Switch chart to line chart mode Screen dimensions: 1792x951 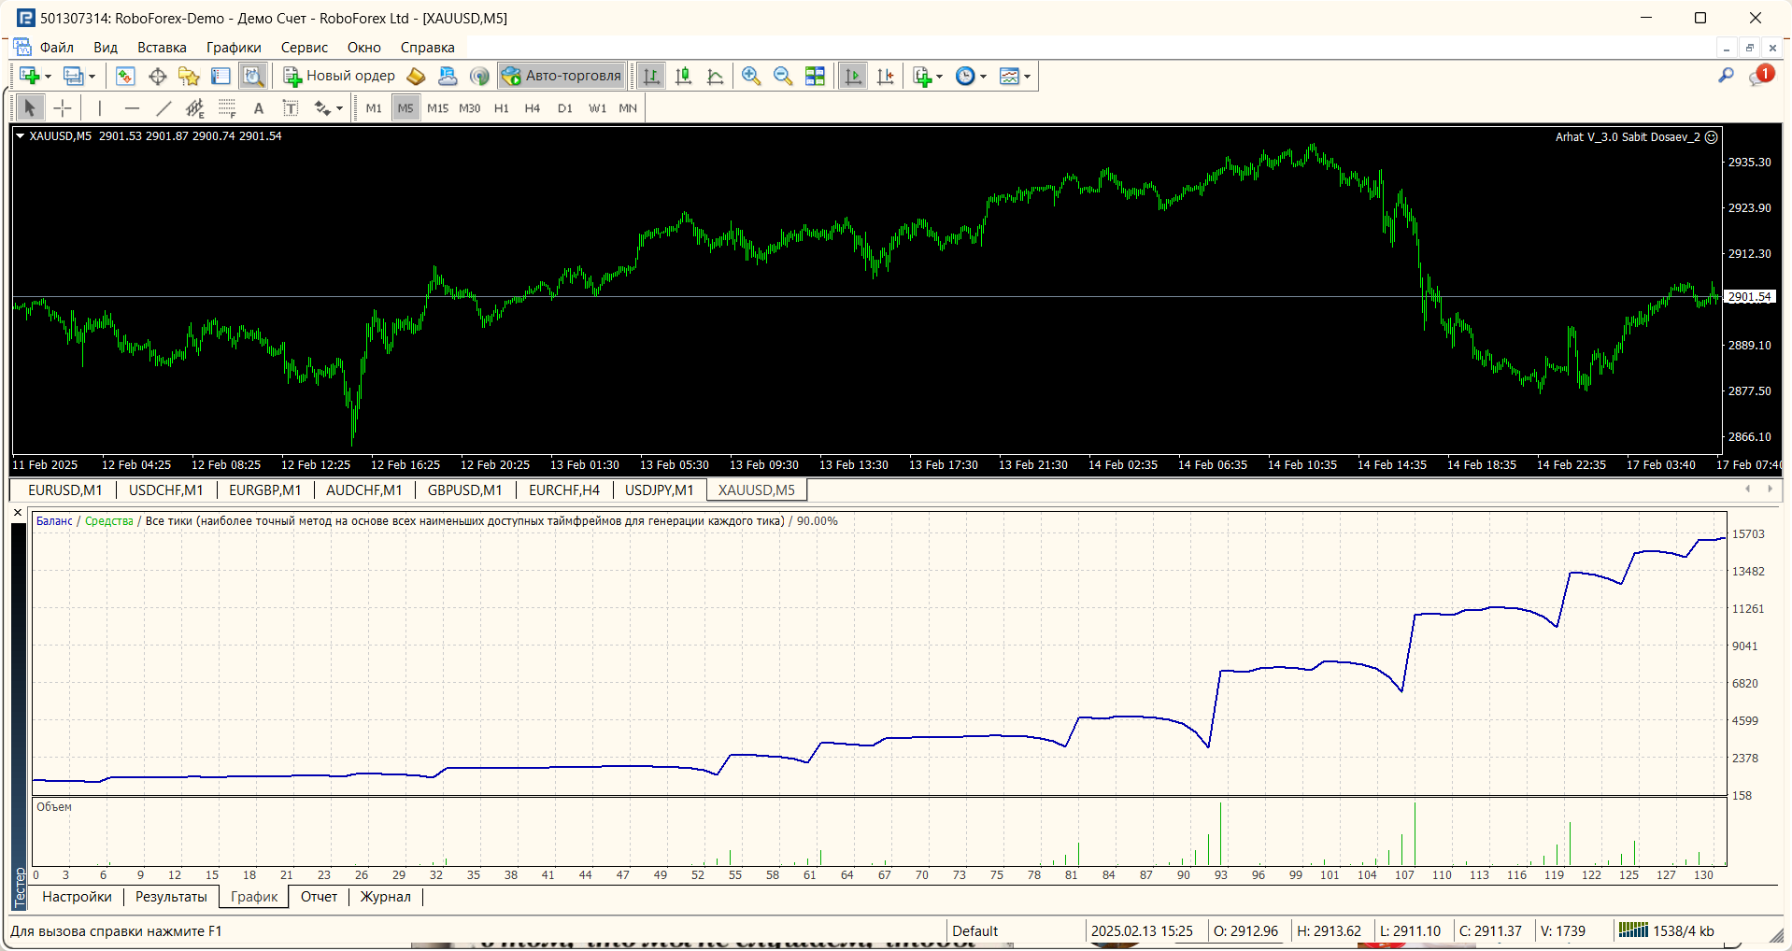716,76
